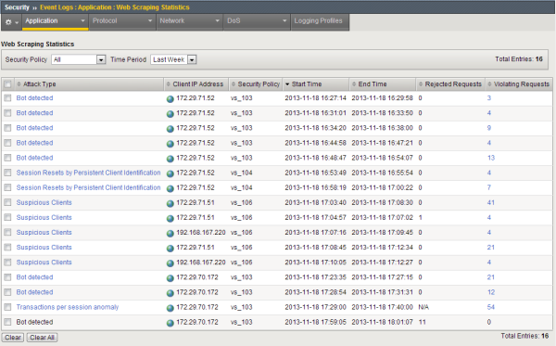Click the vs_104 policy cell at 16:53:49
This screenshot has width=556, height=346.
(x=242, y=173)
